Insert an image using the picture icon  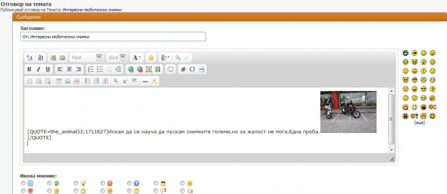pos(148,69)
